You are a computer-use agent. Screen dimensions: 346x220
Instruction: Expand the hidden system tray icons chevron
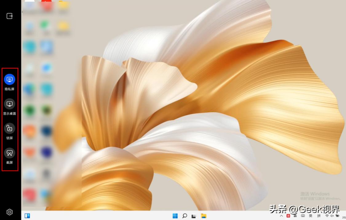tap(281, 216)
